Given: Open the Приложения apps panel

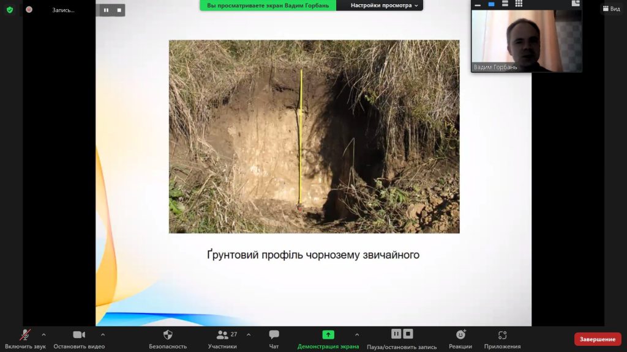Looking at the screenshot, I should (502, 339).
